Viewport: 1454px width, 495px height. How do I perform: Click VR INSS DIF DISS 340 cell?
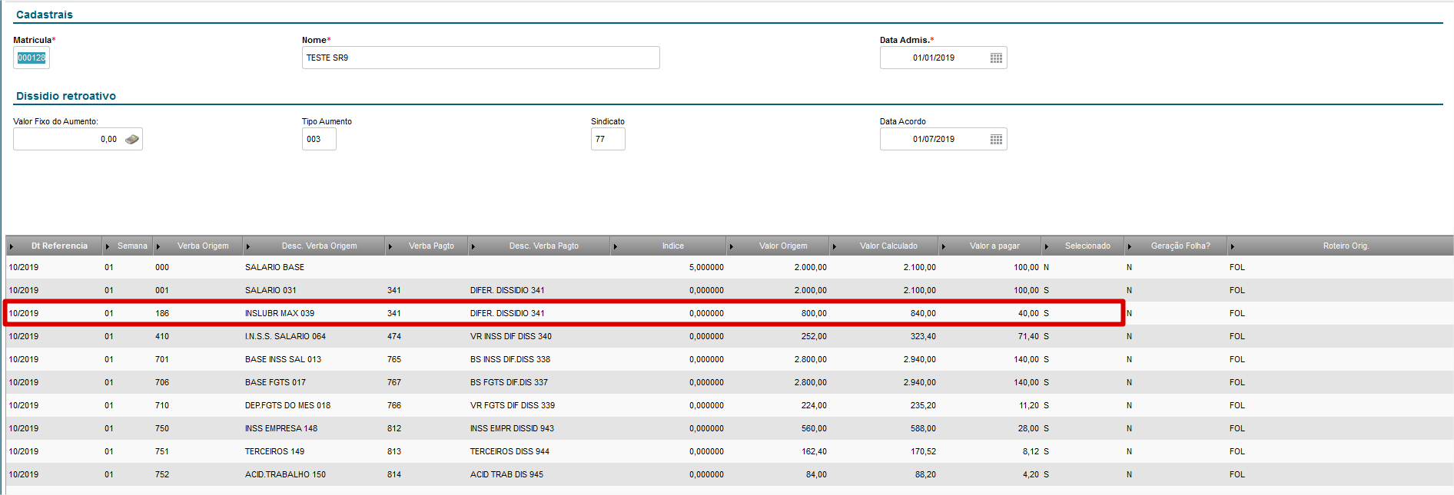[x=511, y=336]
